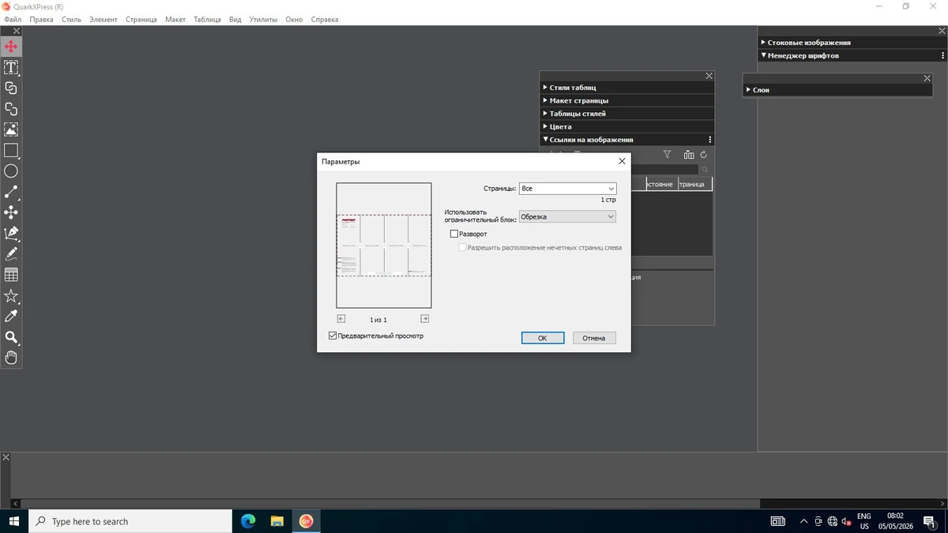
Task: Click the Windows Start button
Action: pos(14,521)
